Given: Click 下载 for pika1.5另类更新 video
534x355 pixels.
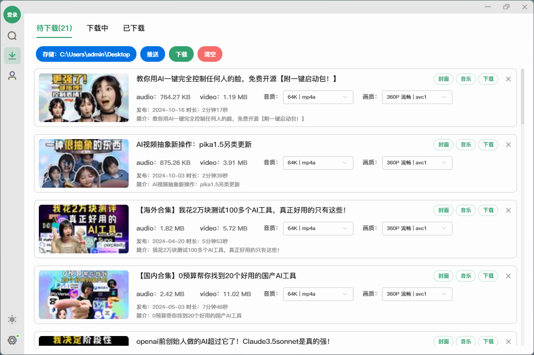Looking at the screenshot, I should [488, 144].
